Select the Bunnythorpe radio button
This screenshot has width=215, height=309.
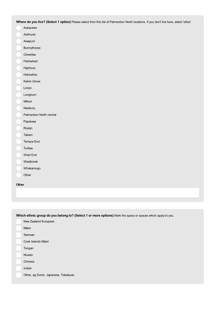pyautogui.click(x=19, y=48)
